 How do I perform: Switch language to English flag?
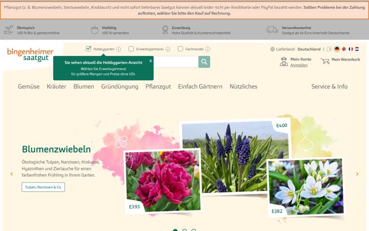pyautogui.click(x=344, y=49)
